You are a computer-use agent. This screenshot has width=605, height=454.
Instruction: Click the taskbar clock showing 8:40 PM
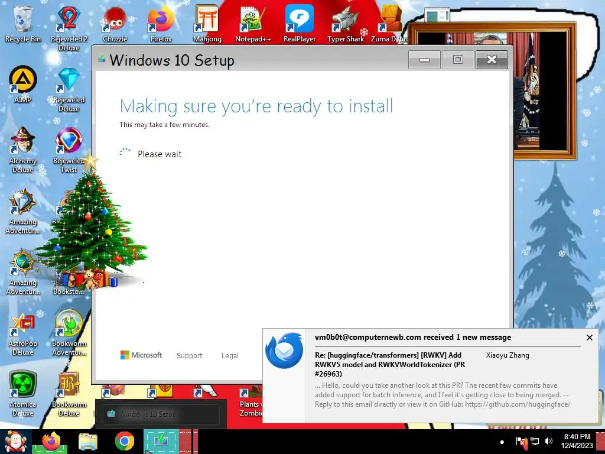(577, 441)
